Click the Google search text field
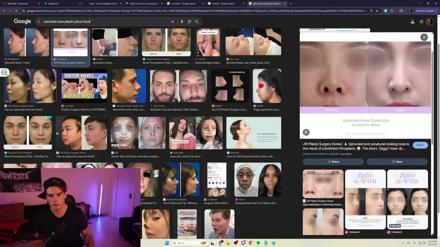 click(x=107, y=22)
